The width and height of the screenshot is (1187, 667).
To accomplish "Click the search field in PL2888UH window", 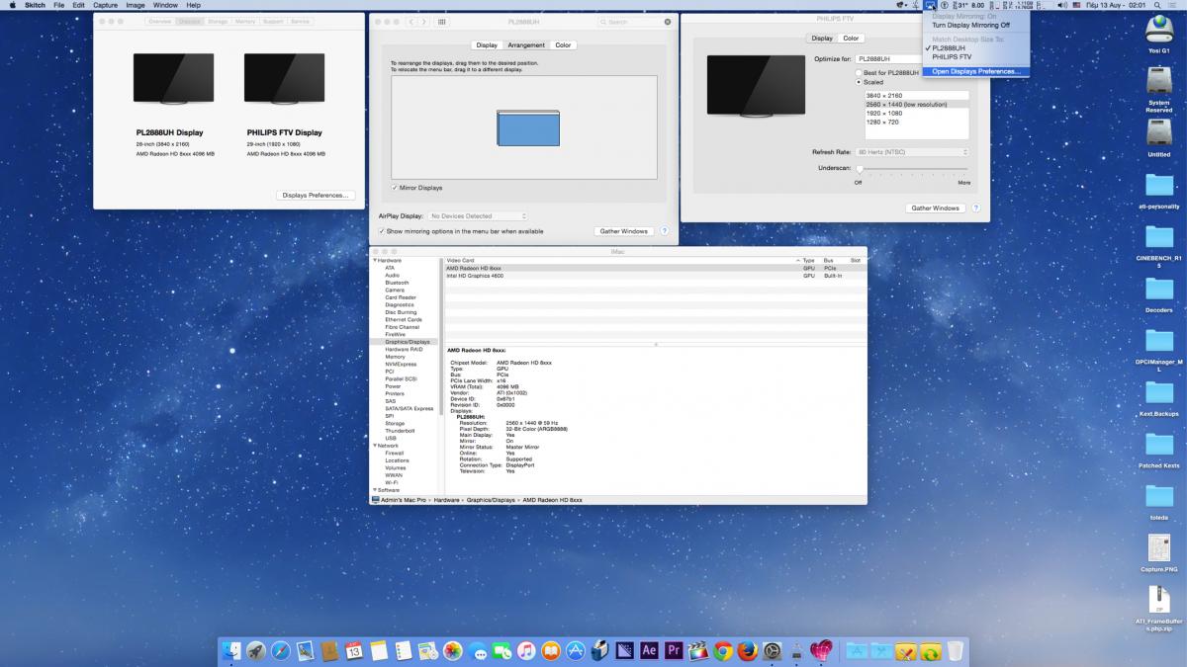I will 634,21.
